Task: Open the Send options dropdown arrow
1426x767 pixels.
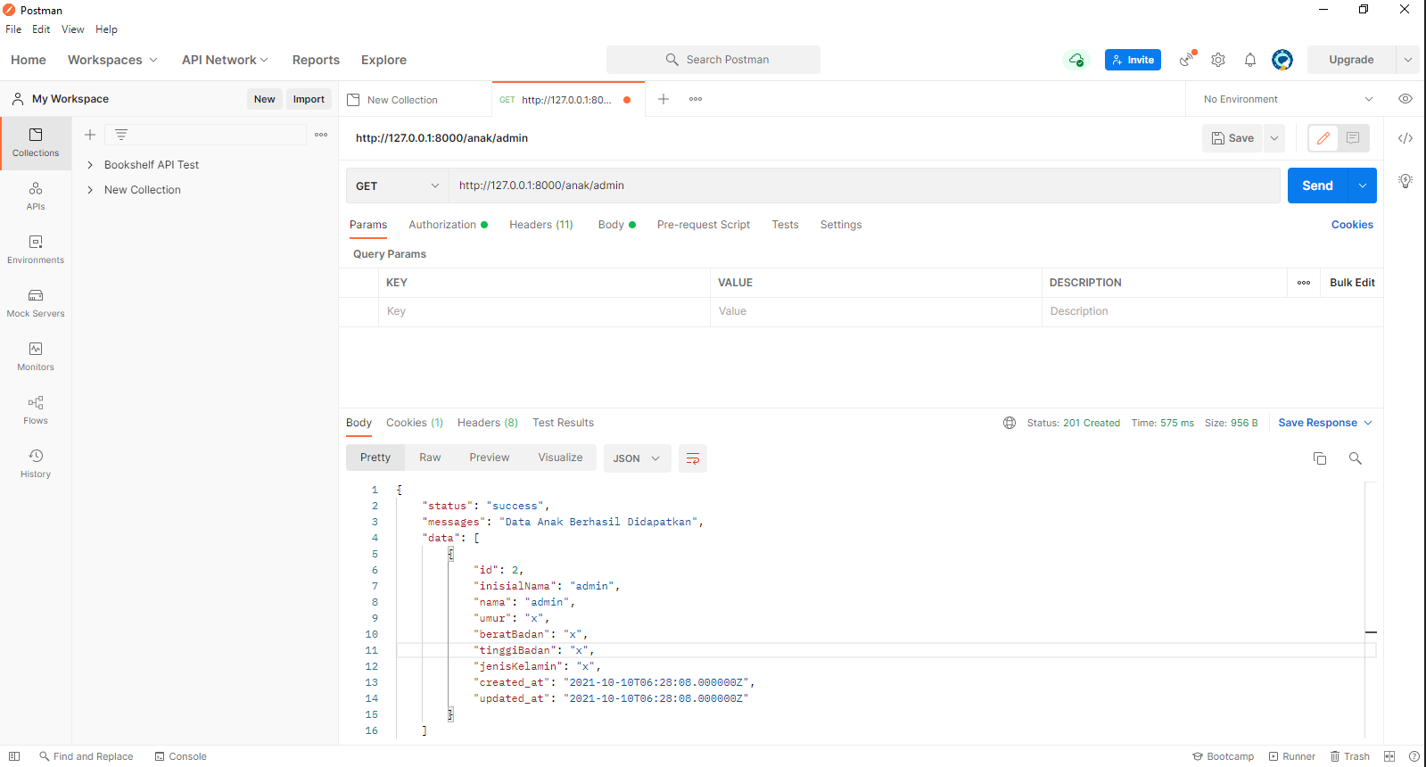Action: 1363,186
